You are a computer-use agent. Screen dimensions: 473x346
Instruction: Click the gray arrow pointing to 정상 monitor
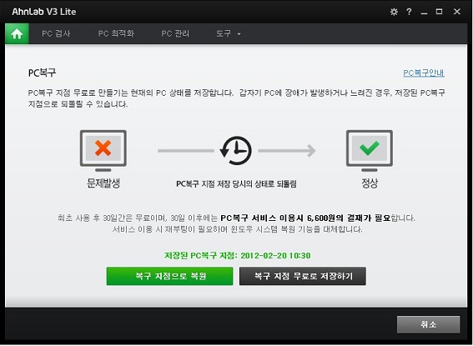(x=287, y=151)
